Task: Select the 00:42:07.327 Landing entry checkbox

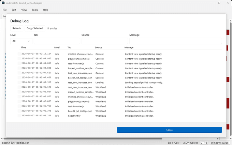Action: (x=19, y=82)
